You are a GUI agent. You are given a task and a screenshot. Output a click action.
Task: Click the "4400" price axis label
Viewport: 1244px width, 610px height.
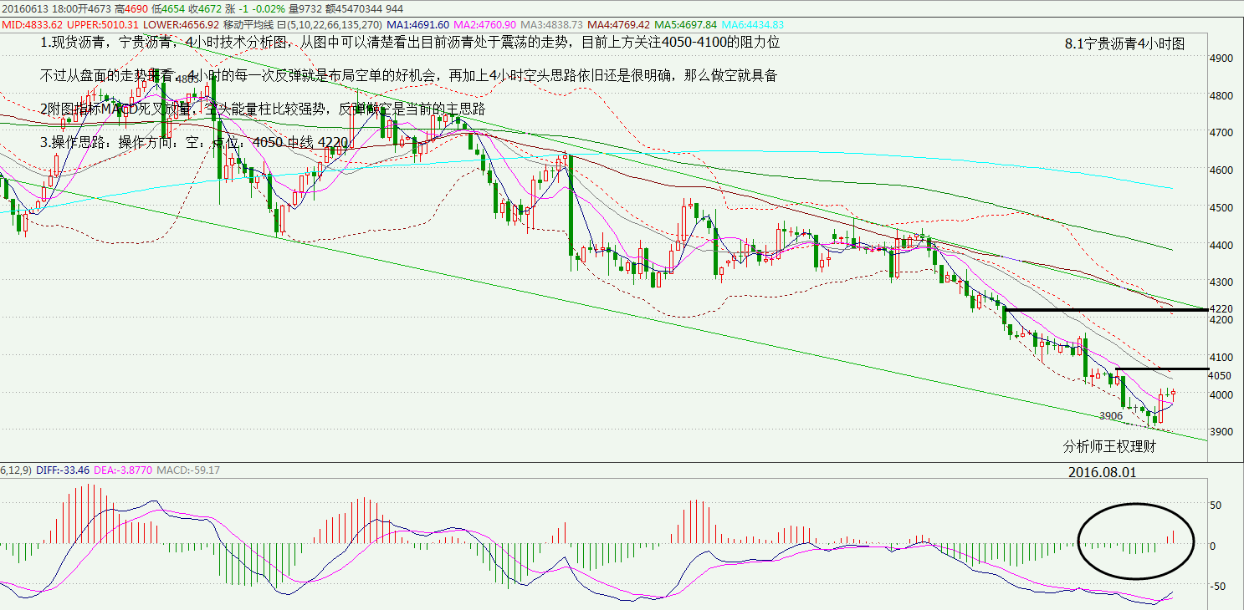point(1221,245)
